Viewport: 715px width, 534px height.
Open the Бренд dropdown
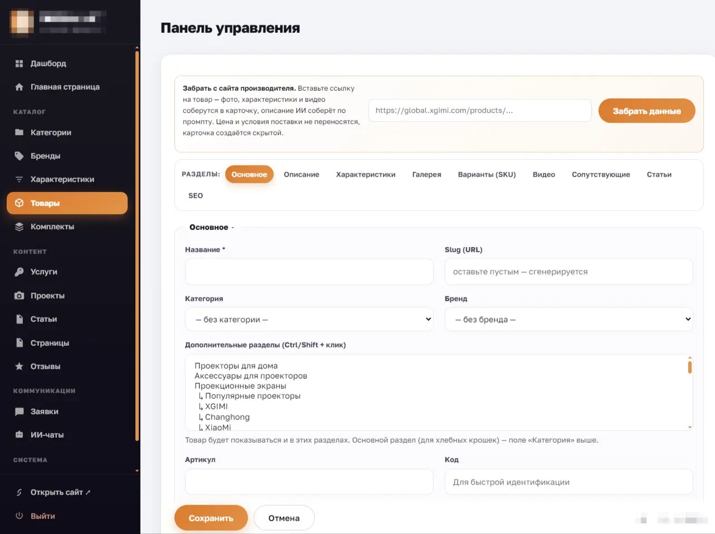coord(568,320)
